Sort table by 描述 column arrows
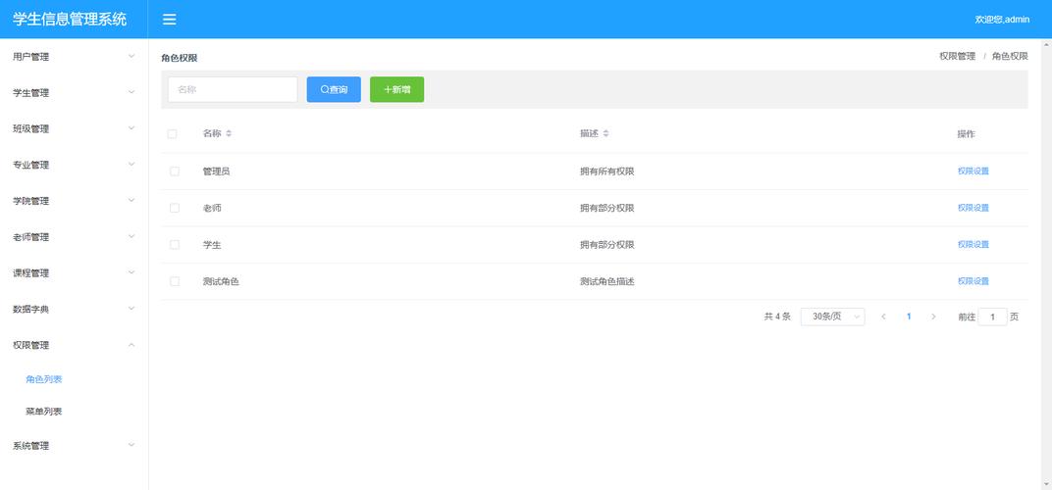The image size is (1052, 490). click(x=605, y=133)
